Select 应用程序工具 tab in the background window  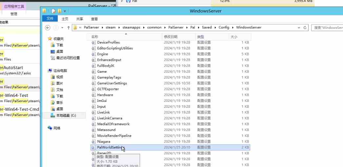pos(14,7)
